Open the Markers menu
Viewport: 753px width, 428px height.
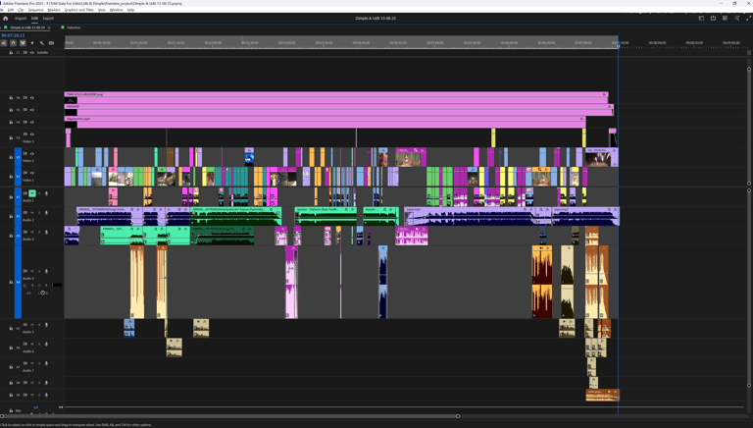coord(54,10)
